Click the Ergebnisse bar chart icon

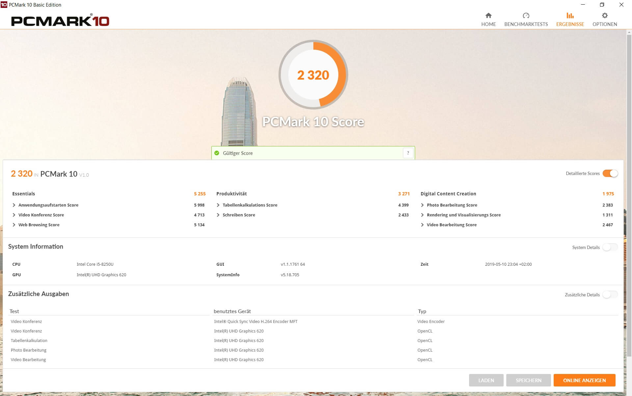(570, 15)
